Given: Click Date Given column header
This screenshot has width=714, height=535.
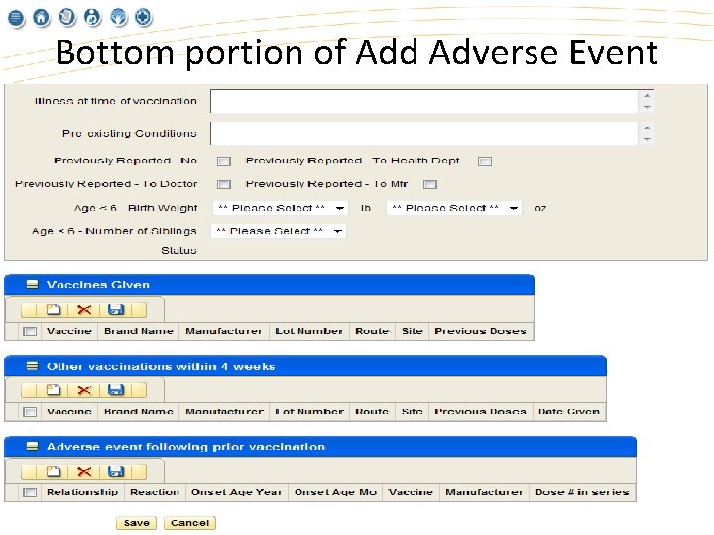Looking at the screenshot, I should click(x=569, y=412).
